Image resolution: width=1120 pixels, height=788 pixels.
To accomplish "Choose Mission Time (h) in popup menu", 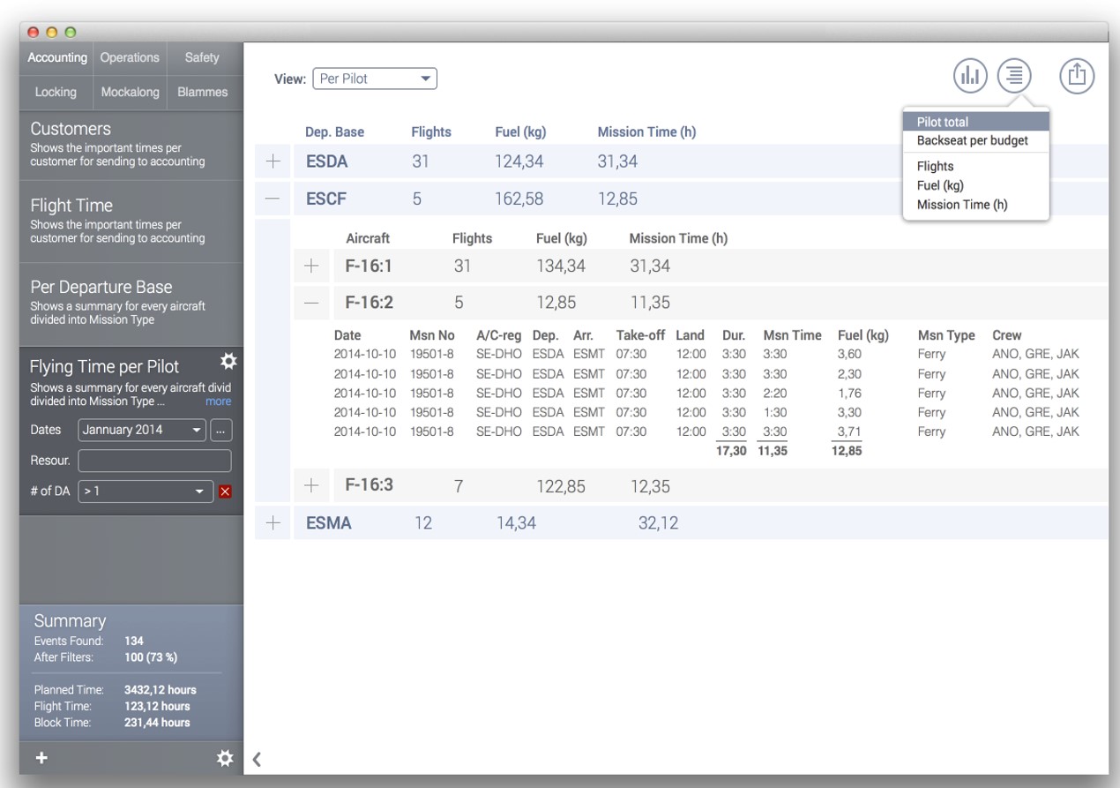I will tap(976, 205).
